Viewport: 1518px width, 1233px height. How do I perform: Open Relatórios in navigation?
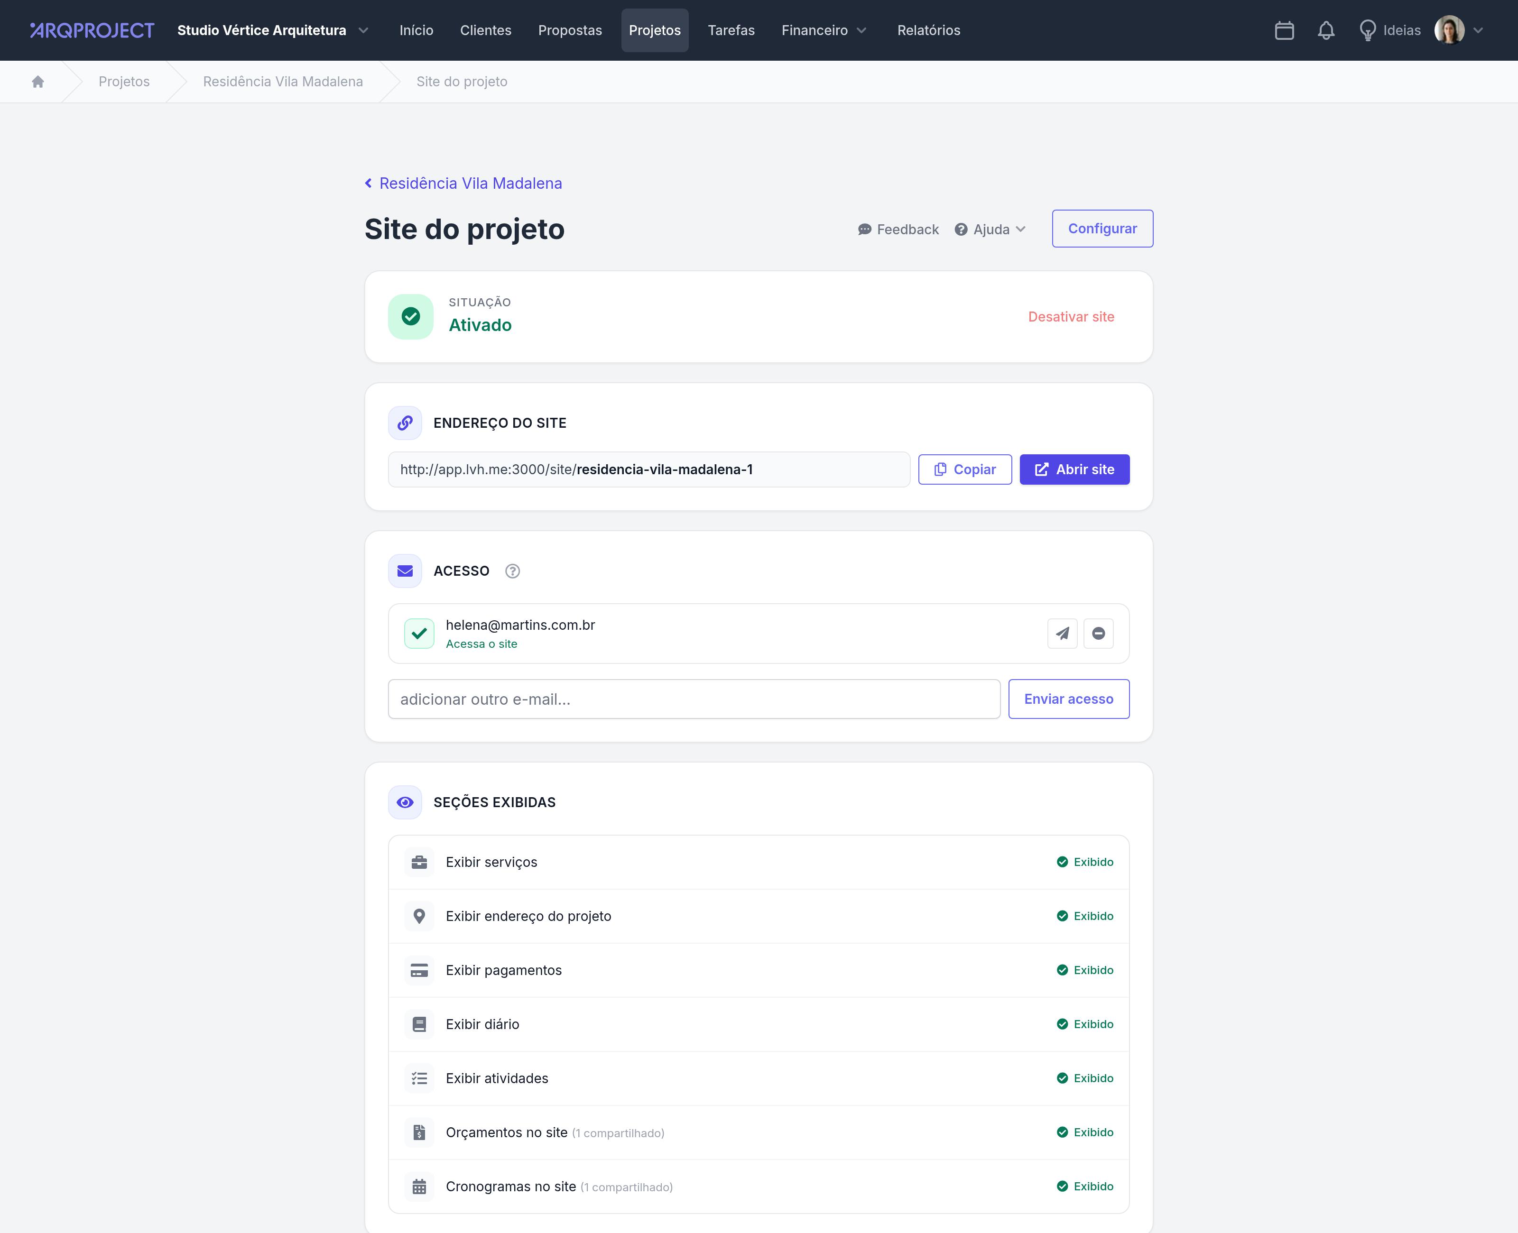pyautogui.click(x=928, y=30)
